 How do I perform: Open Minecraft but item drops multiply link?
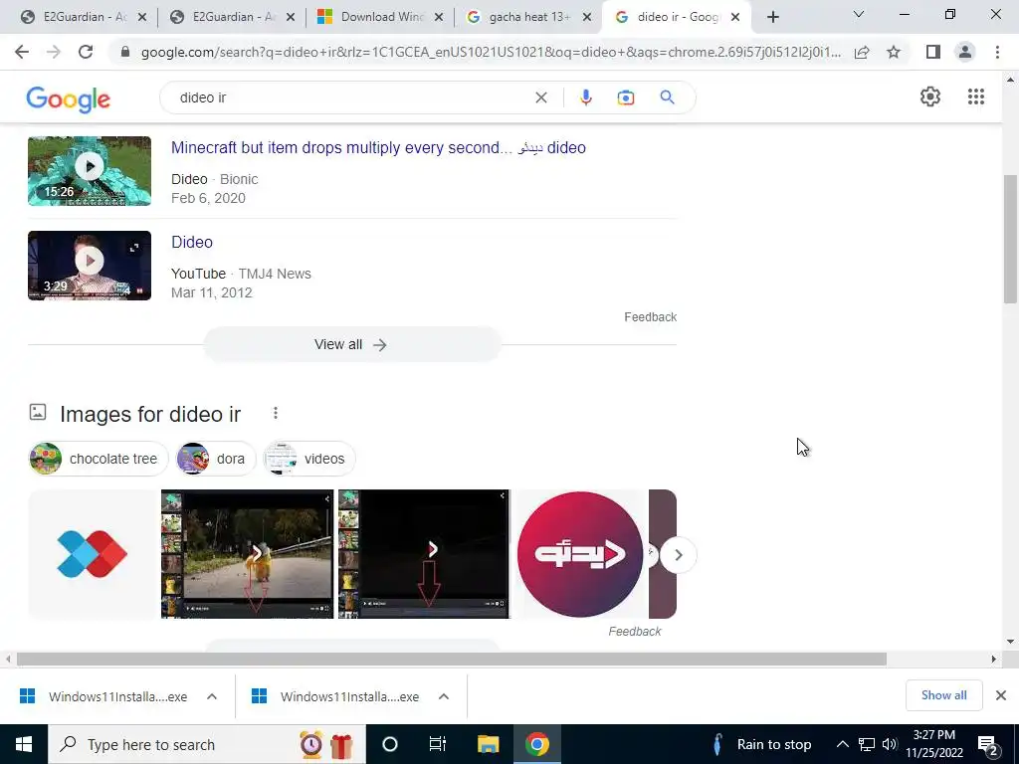click(x=378, y=147)
